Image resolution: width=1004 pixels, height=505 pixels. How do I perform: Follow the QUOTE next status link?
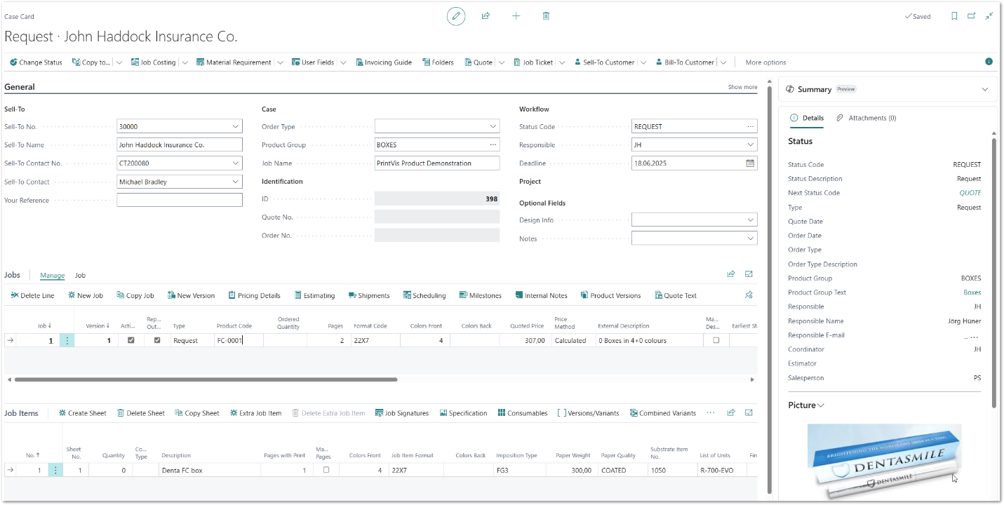click(x=970, y=193)
